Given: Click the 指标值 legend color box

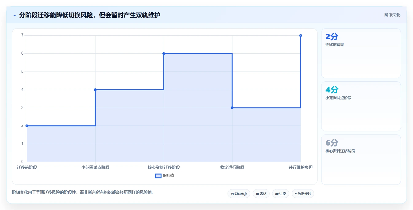Looking at the screenshot, I should pyautogui.click(x=158, y=176).
